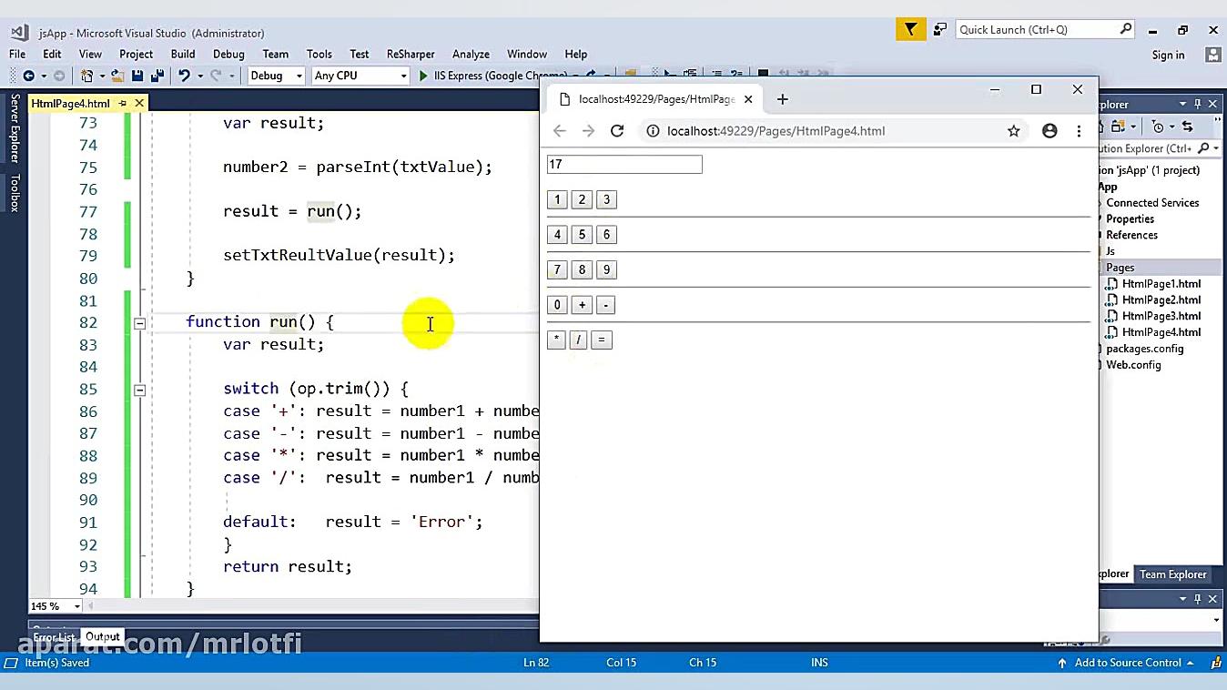1227x690 pixels.
Task: Open the Debug menu
Action: 228,54
